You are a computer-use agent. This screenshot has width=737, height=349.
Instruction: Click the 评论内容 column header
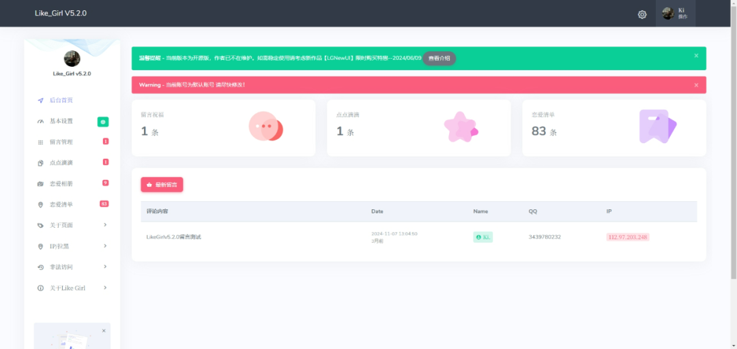tap(157, 211)
